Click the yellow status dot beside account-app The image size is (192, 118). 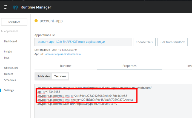tap(36, 21)
